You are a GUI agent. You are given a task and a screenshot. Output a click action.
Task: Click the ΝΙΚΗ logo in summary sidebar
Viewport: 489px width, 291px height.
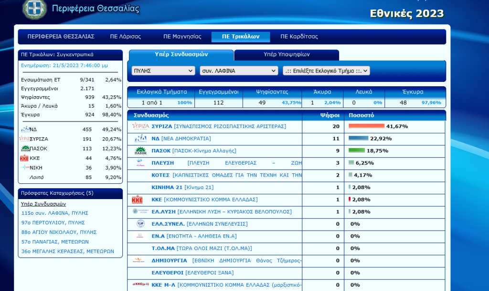25,168
